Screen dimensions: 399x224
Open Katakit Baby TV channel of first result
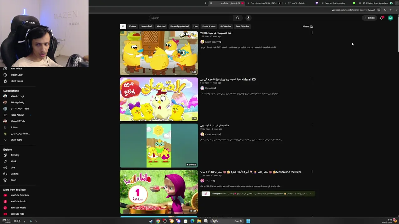(x=212, y=42)
